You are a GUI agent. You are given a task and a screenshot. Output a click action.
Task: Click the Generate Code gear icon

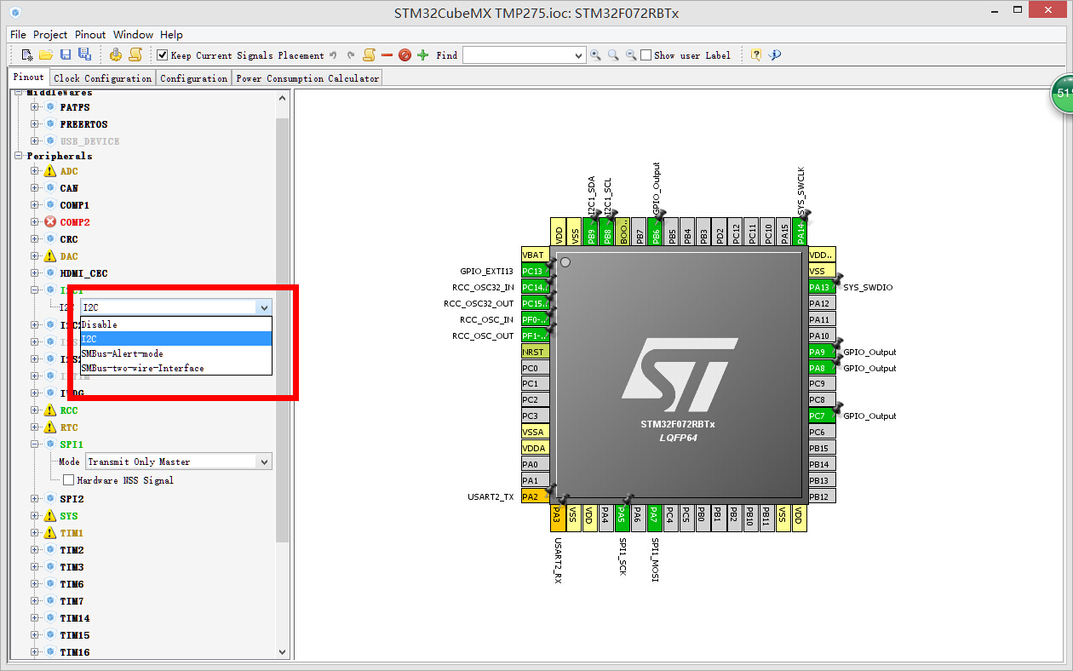(116, 54)
